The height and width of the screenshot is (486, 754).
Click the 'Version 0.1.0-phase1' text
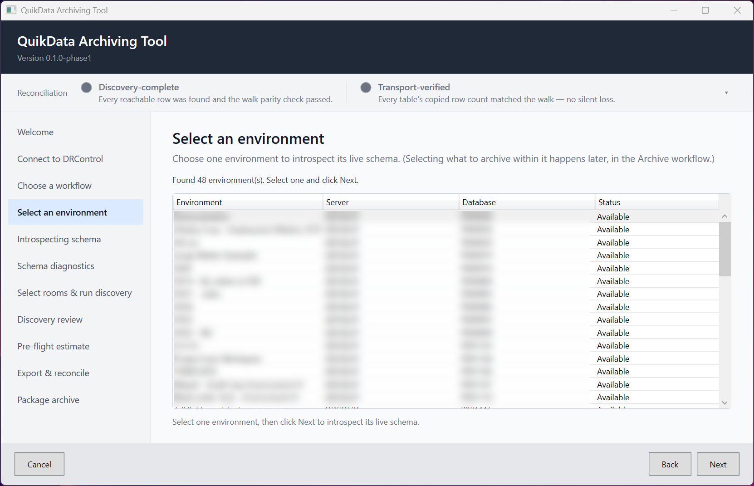pyautogui.click(x=54, y=58)
